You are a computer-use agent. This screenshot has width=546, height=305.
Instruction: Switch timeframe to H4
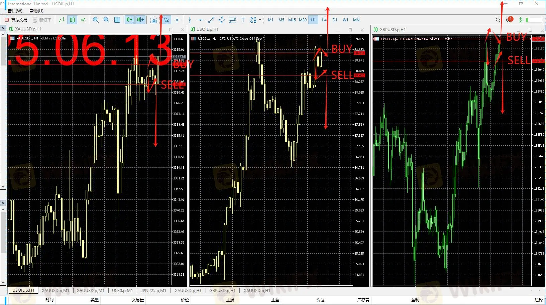coord(324,20)
